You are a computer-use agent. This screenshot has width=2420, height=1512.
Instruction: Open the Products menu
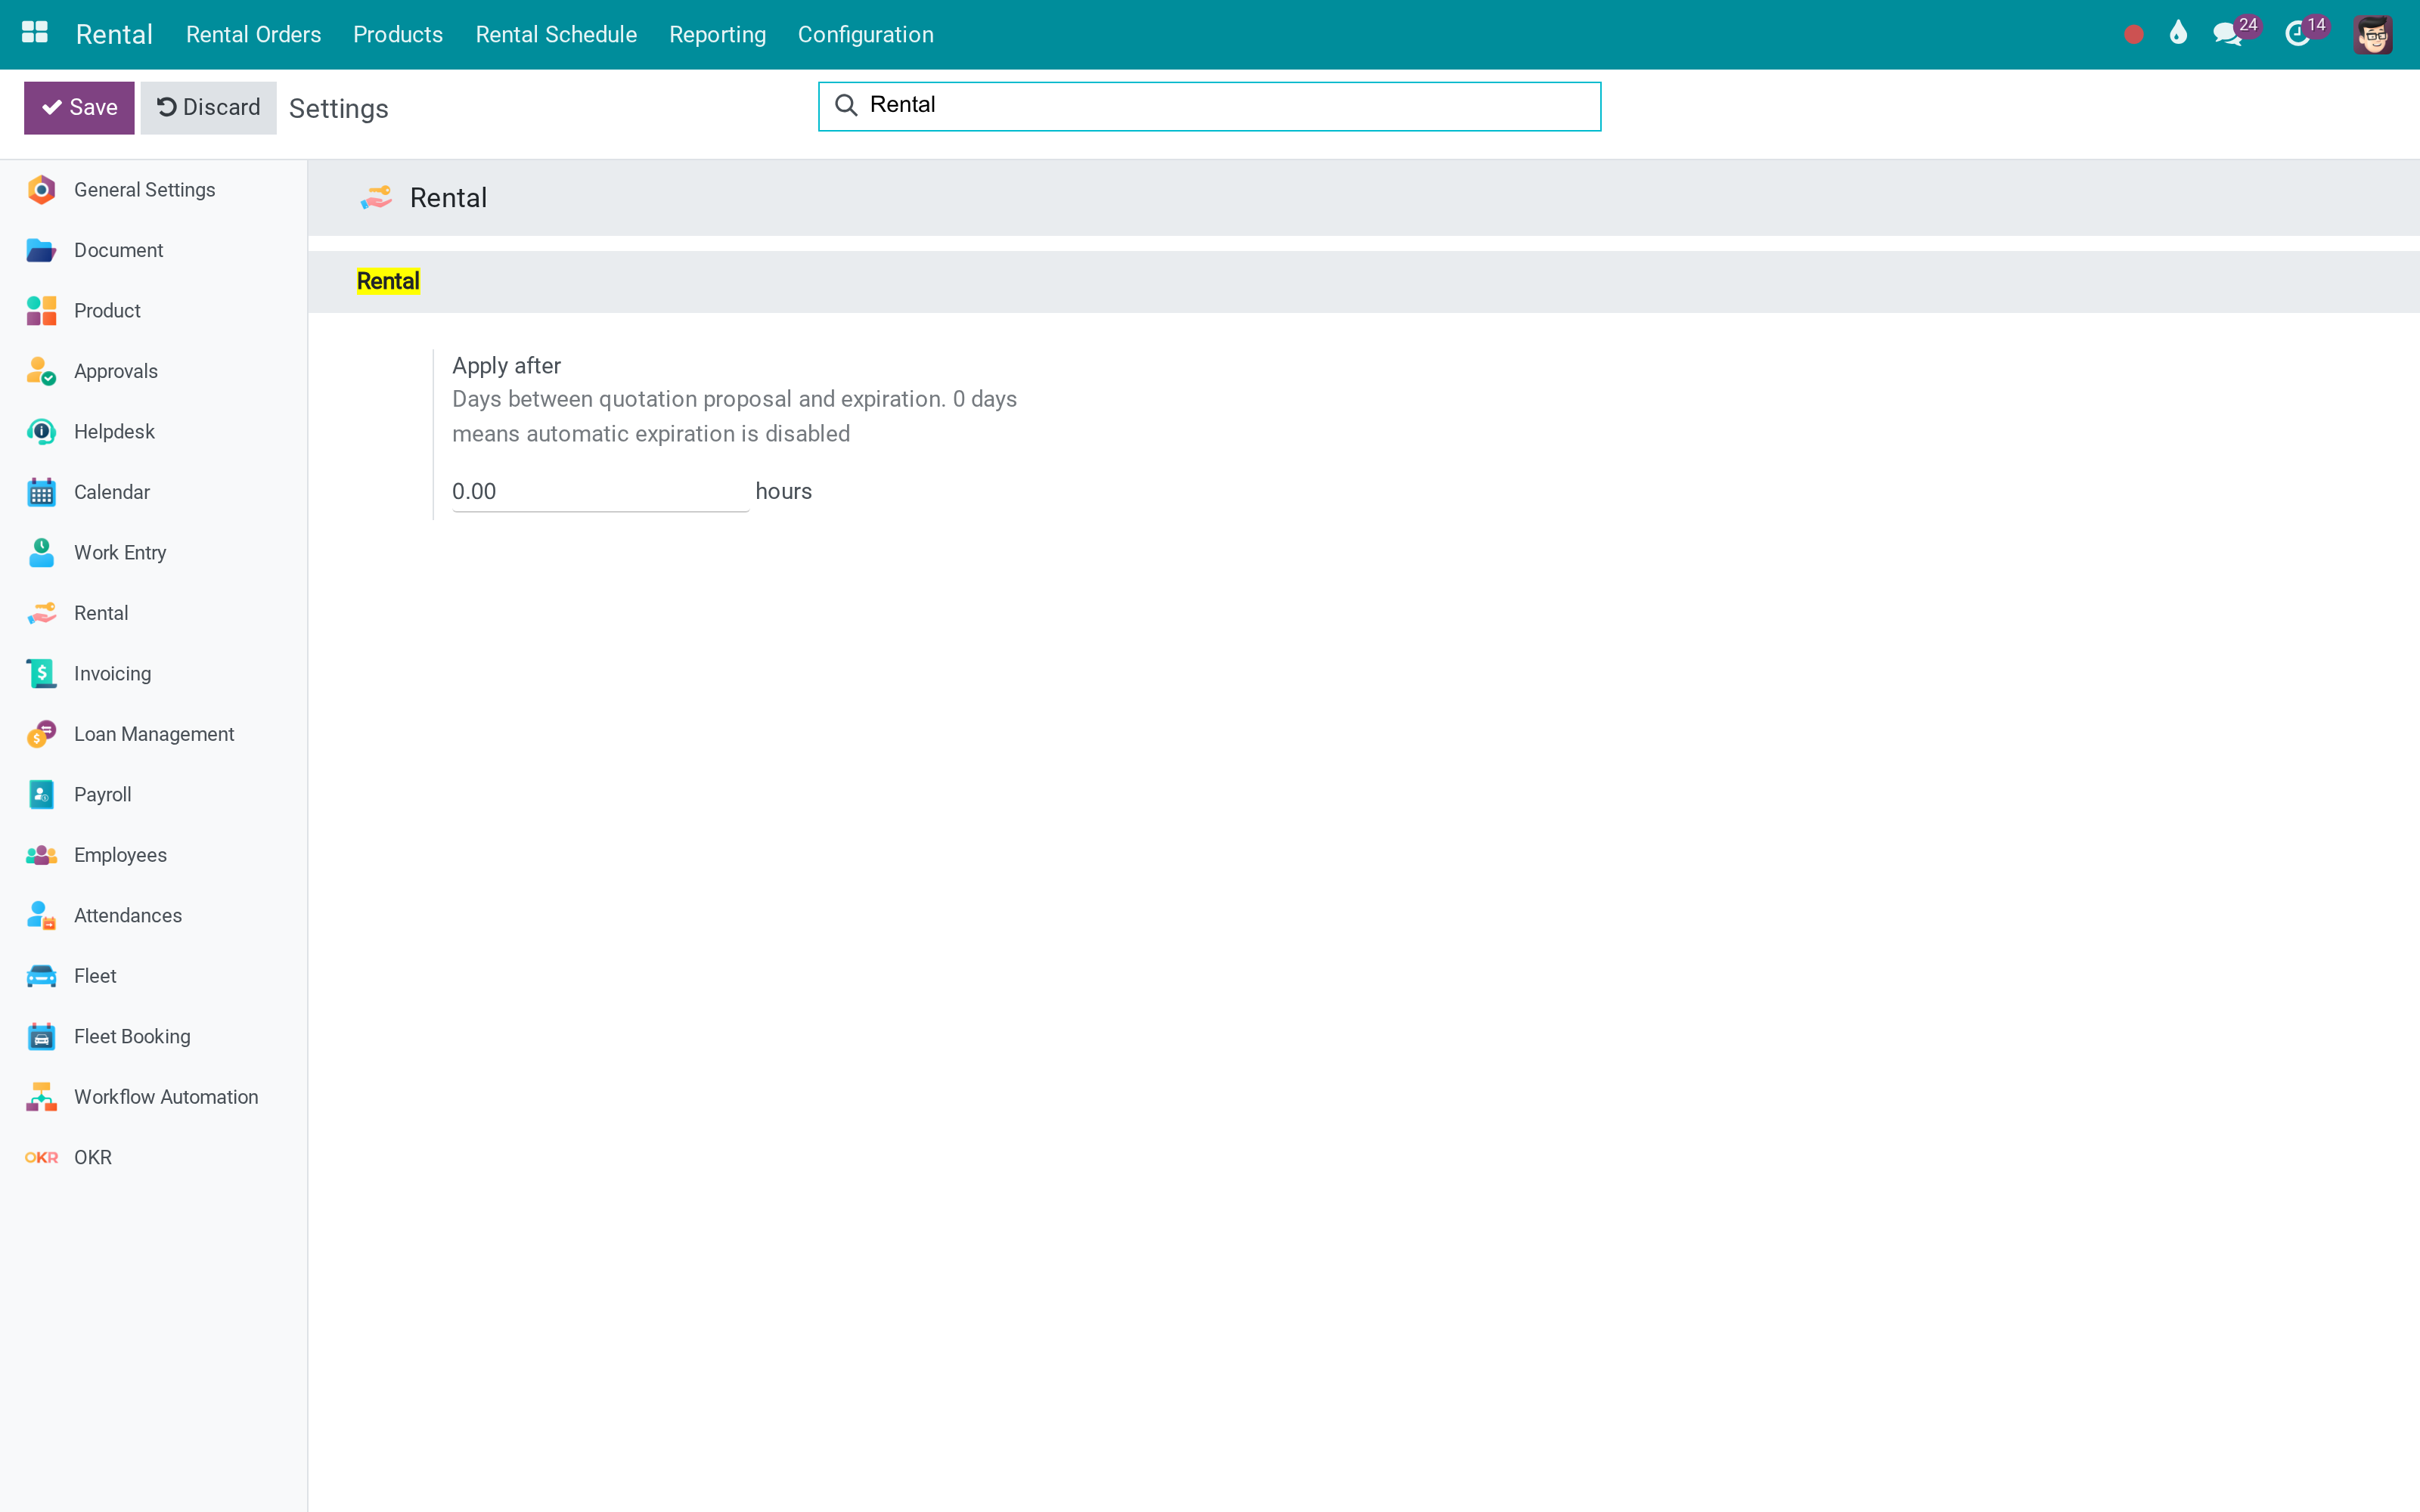398,34
